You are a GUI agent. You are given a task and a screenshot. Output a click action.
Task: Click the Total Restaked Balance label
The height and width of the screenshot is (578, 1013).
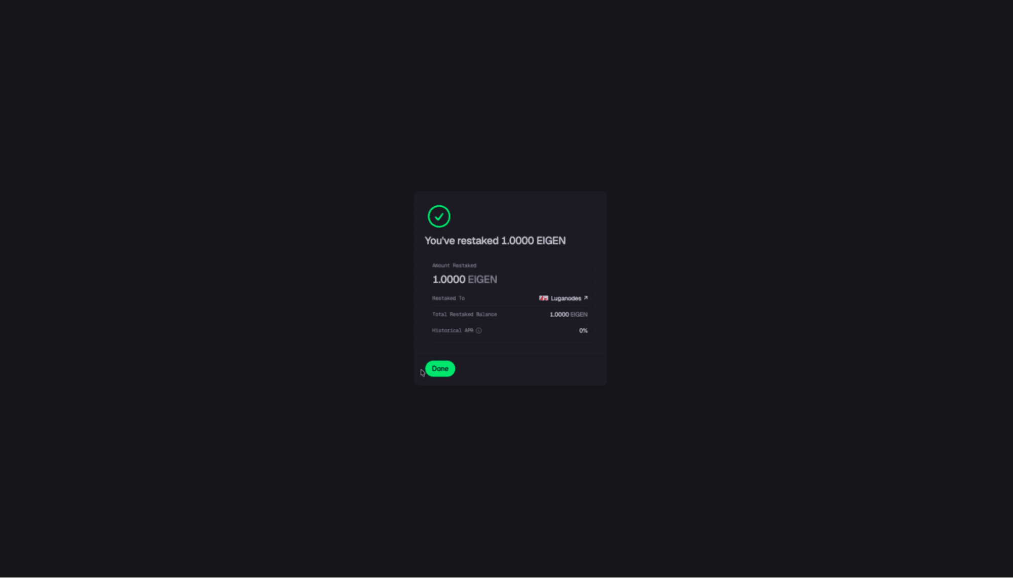click(x=465, y=315)
